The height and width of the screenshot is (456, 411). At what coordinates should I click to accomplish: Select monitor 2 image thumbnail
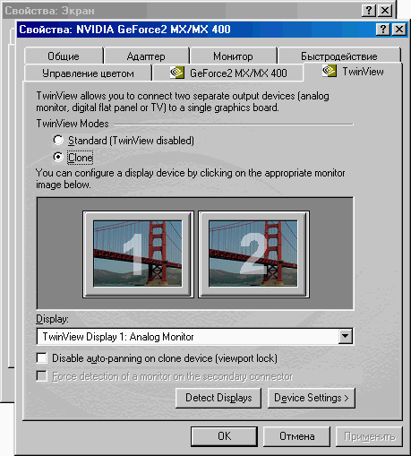pos(253,254)
